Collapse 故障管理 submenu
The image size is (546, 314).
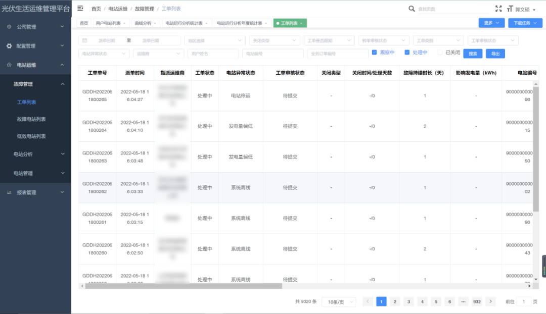coord(35,84)
